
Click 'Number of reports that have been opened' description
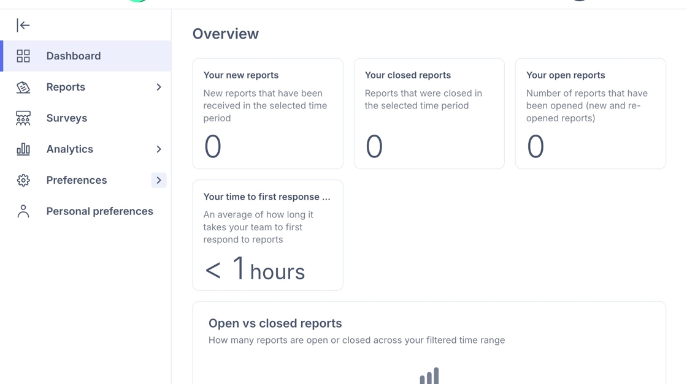pyautogui.click(x=586, y=106)
